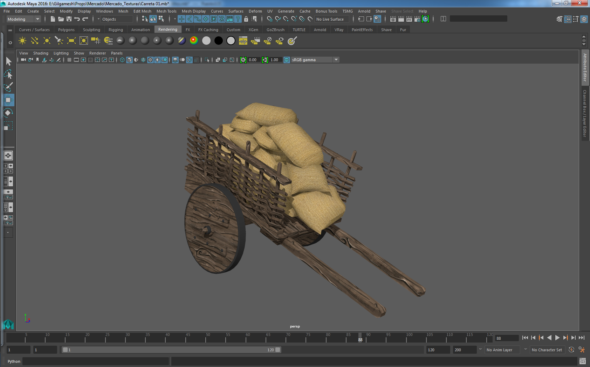Screen dimensions: 590x367
Task: Toggle the viewport grid display
Action: 69,60
